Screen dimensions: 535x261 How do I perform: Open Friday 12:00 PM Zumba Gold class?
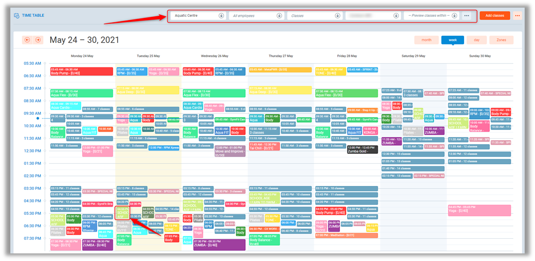click(362, 150)
